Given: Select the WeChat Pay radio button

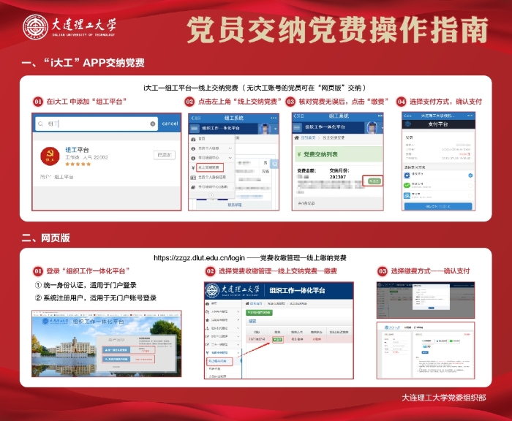Looking at the screenshot, I should pos(470,186).
